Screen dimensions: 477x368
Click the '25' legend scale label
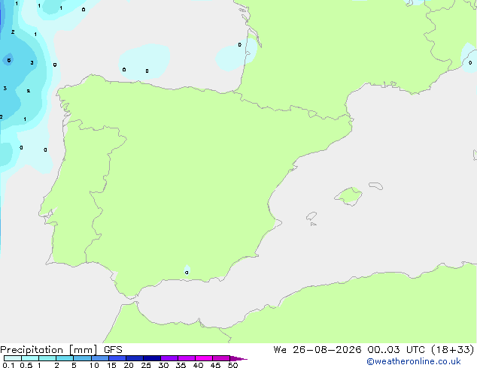146,365
